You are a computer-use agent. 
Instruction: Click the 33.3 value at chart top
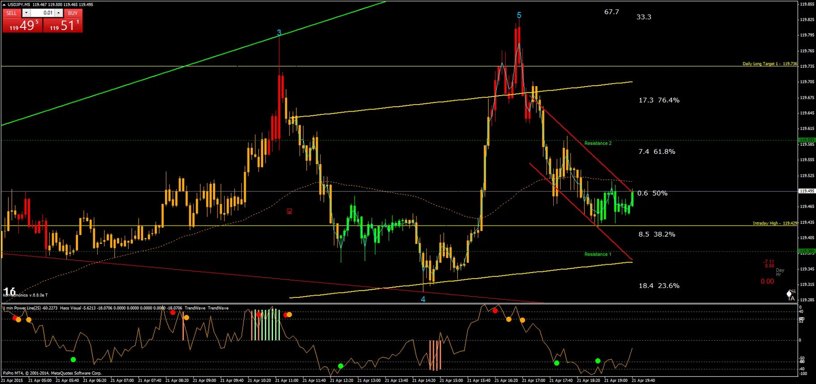coord(644,17)
